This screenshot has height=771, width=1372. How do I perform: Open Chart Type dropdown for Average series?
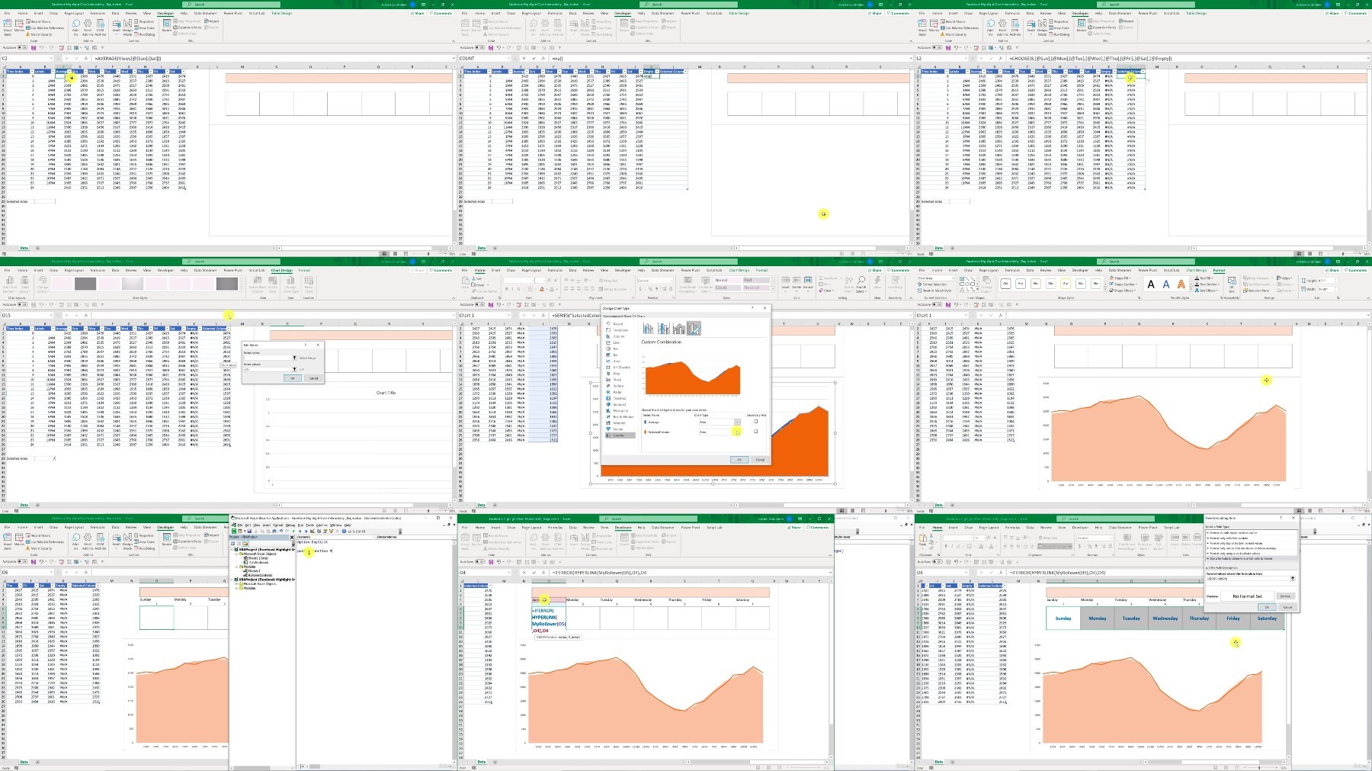tap(737, 422)
